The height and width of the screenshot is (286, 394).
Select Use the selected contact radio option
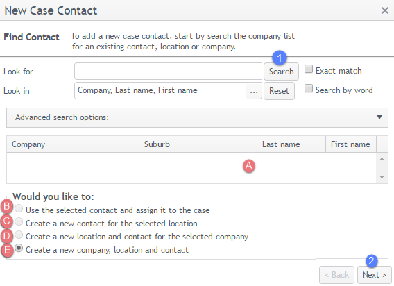(19, 208)
